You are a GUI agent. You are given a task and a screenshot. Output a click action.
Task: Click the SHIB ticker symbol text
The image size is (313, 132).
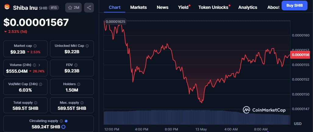pyautogui.click(x=43, y=8)
